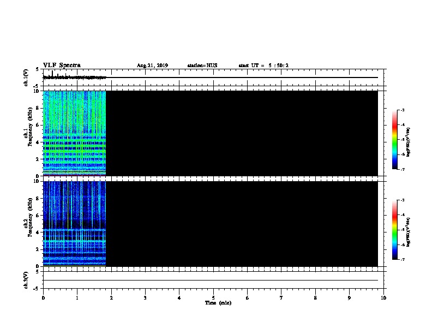Click the time axis tick label '5'
432x334 pixels.
213,298
